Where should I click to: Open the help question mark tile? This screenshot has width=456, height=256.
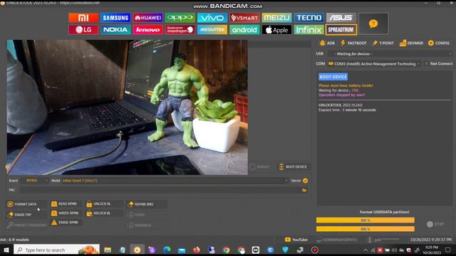click(373, 23)
